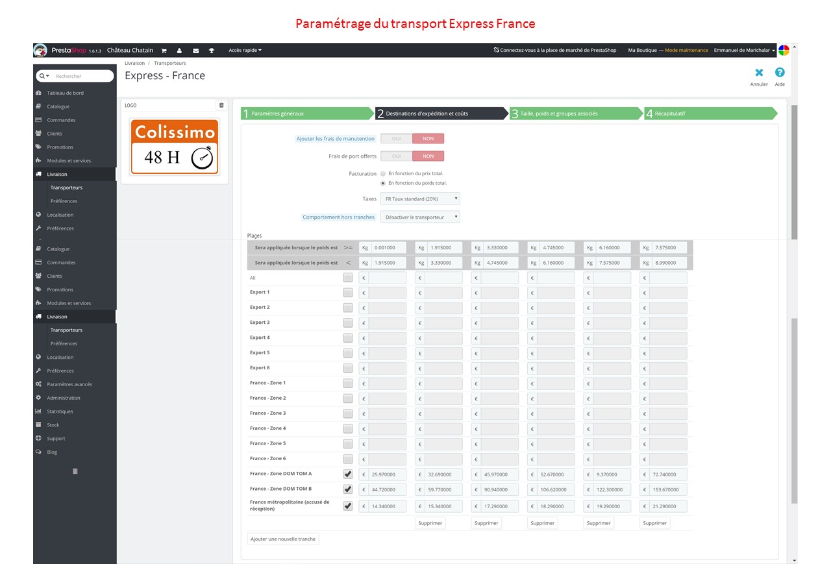Expand the Accès rapide menu
Image resolution: width=831 pixels, height=564 pixels.
245,50
